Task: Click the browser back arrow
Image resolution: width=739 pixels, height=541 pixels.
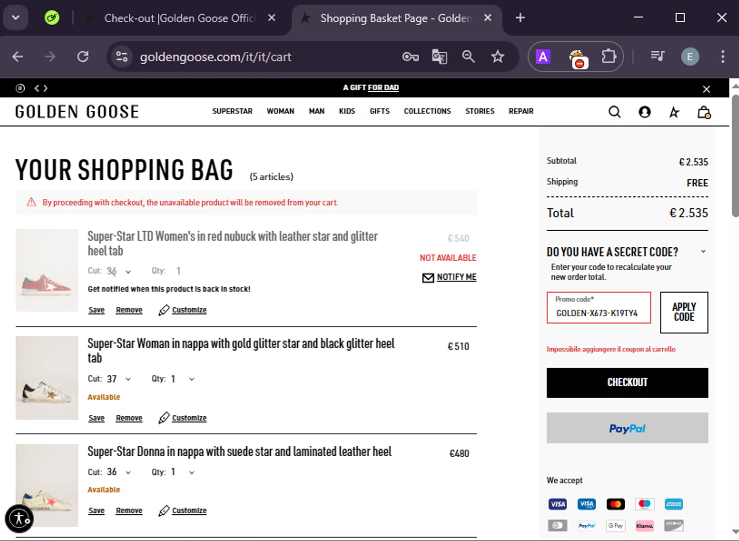Action: (x=18, y=57)
